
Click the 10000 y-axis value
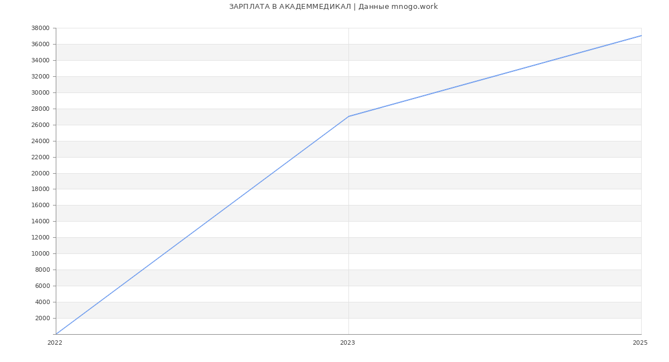coord(40,254)
